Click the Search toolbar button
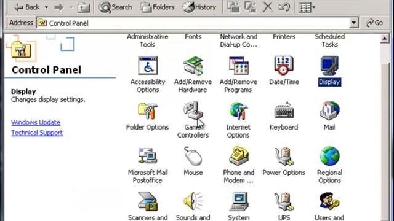 point(116,7)
